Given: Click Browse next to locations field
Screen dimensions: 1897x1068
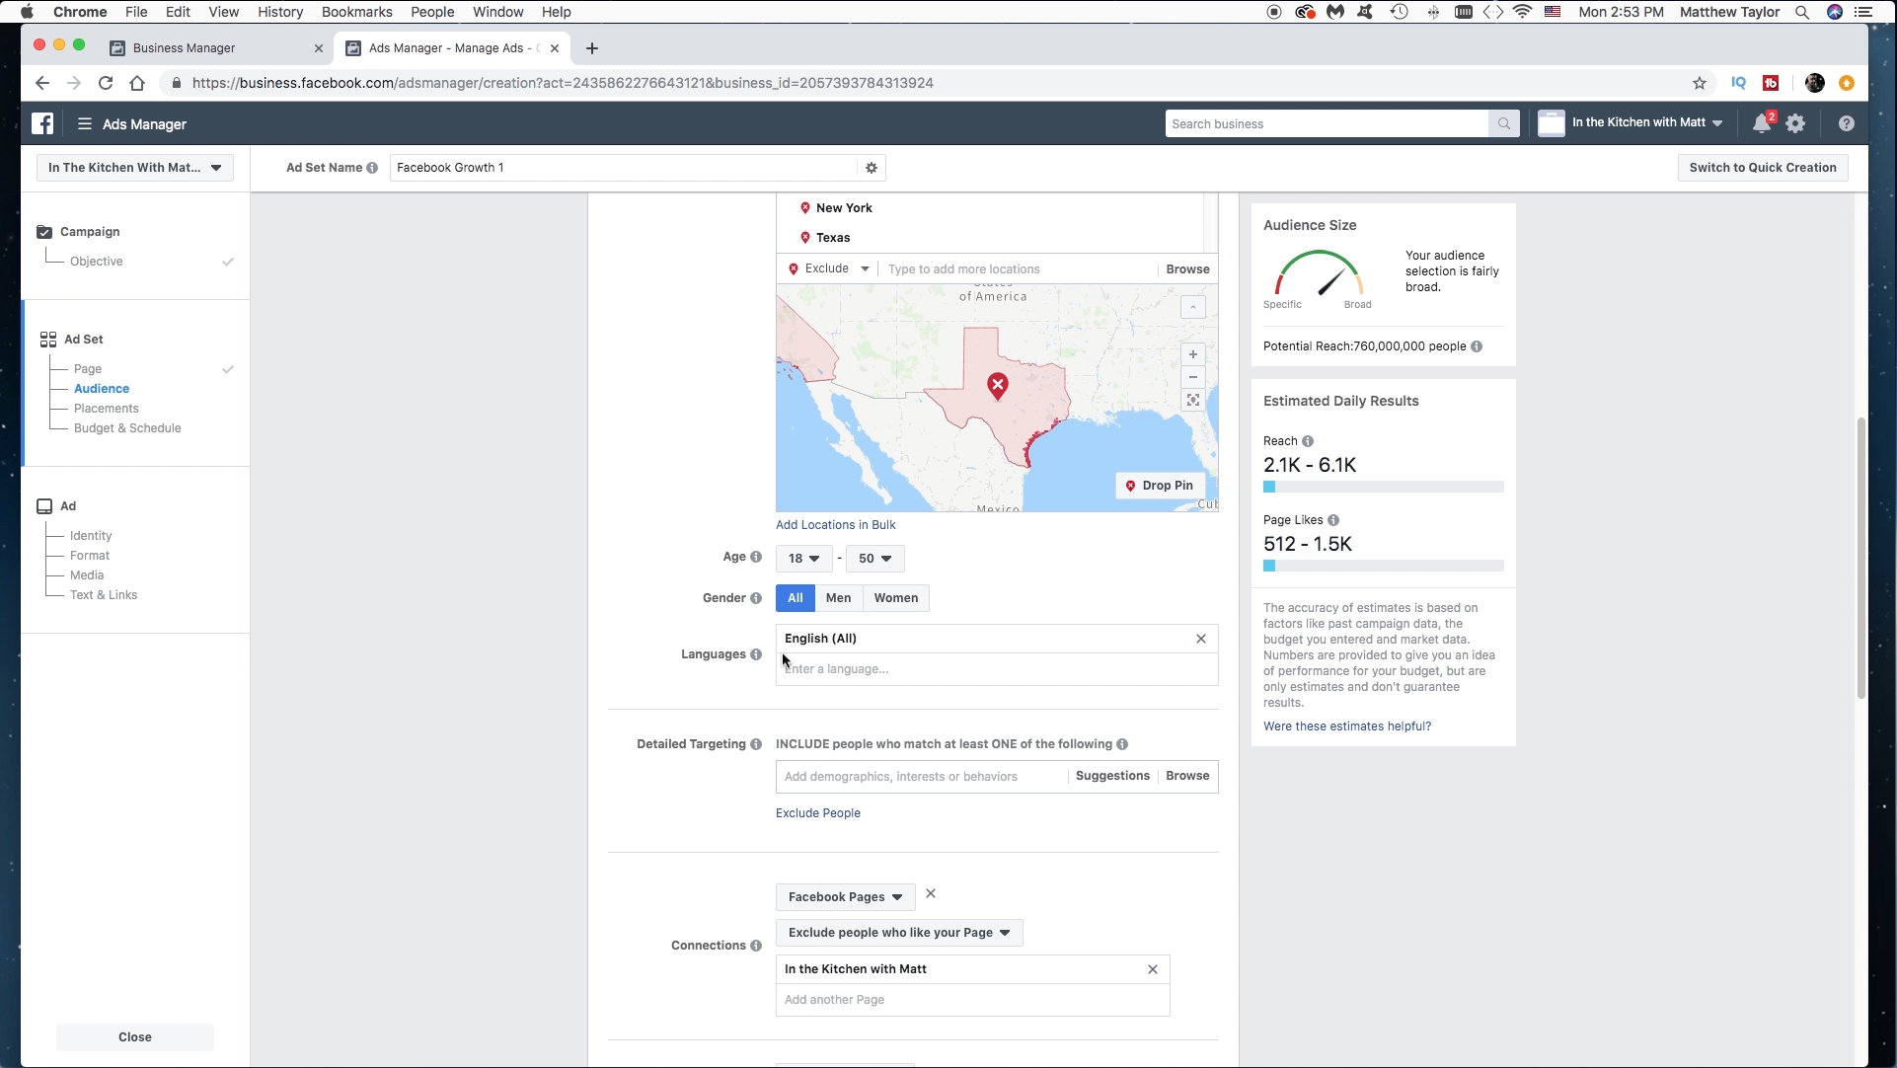Looking at the screenshot, I should pyautogui.click(x=1187, y=269).
